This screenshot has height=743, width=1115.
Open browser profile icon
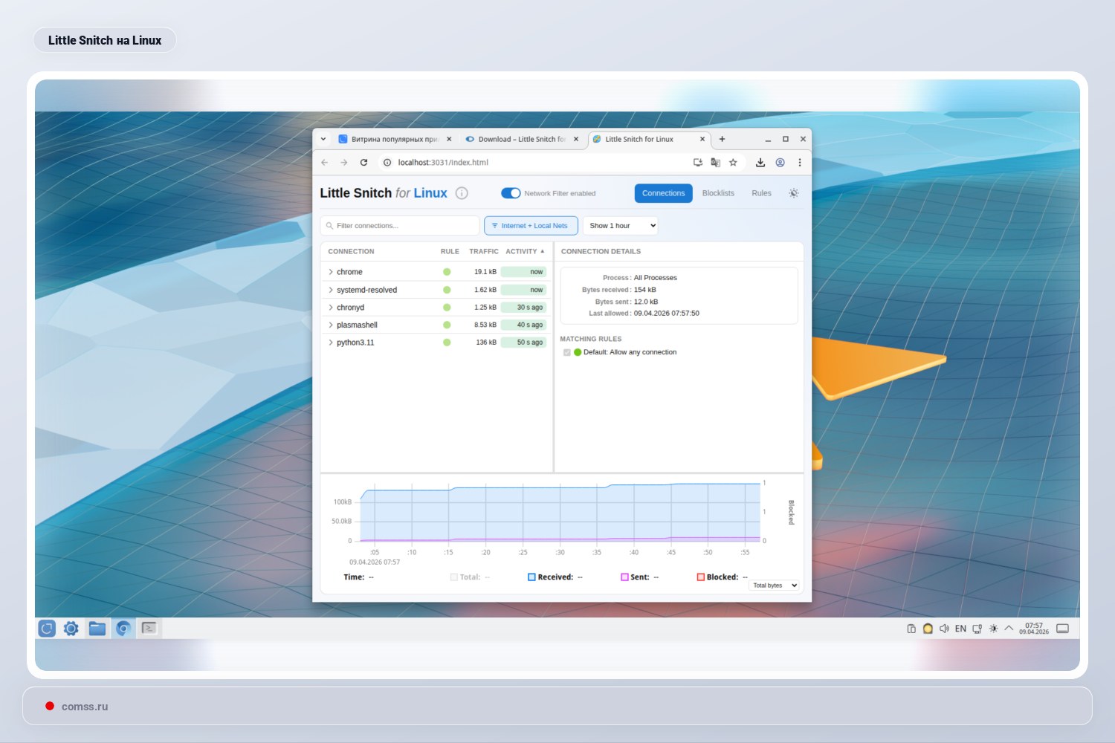click(x=780, y=163)
